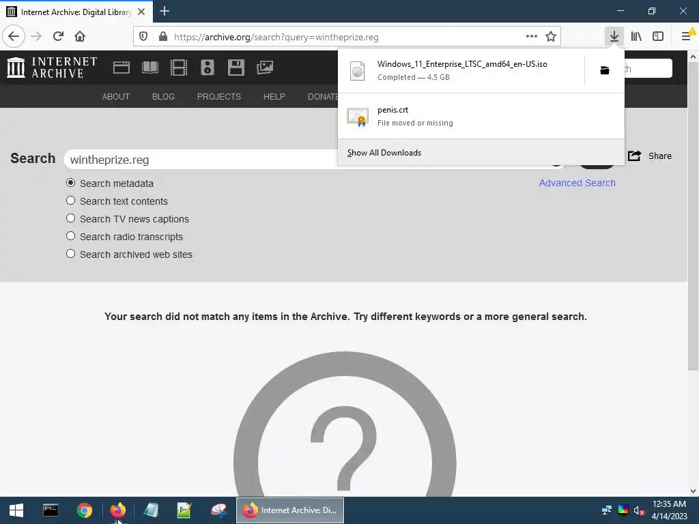699x524 pixels.
Task: Select the Search archived web sites option
Action: click(x=70, y=254)
